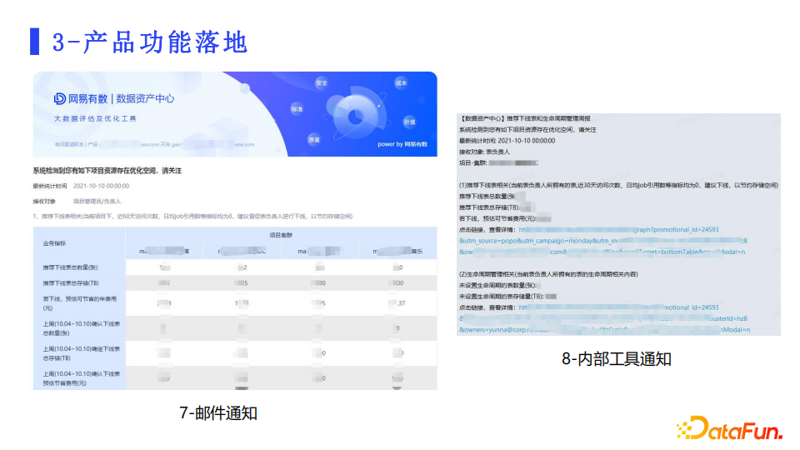Click the 网易有数 logo icon
The width and height of the screenshot is (800, 450).
pyautogui.click(x=60, y=98)
